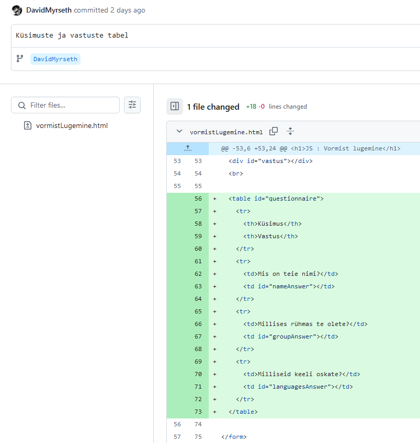Viewport: 420px width, 443px height.
Task: Click the hunk header with @@ -53,6 +53,24
Action: coord(311,148)
